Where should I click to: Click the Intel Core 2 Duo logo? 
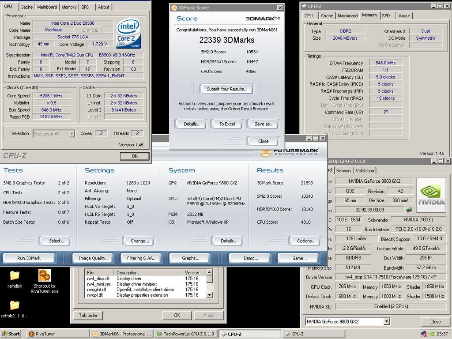(128, 34)
